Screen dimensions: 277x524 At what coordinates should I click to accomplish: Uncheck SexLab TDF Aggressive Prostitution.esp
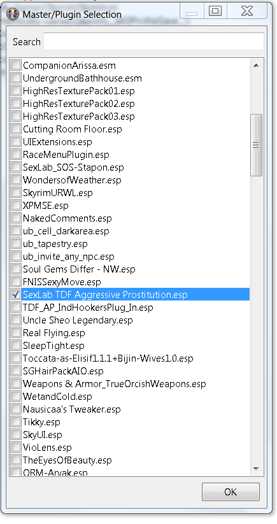16,294
